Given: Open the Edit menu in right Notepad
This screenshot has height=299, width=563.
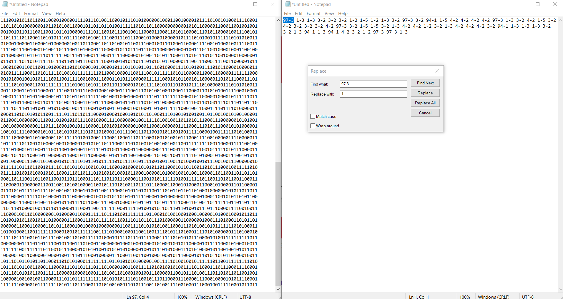Looking at the screenshot, I should click(298, 14).
